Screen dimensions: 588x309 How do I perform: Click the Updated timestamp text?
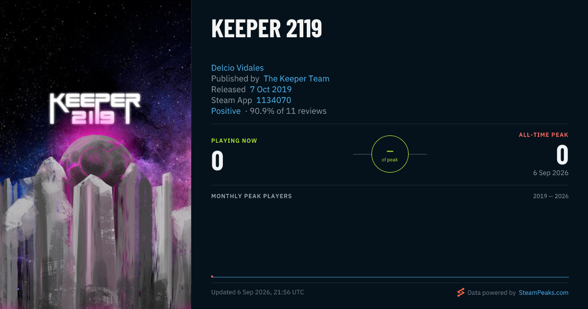(258, 292)
